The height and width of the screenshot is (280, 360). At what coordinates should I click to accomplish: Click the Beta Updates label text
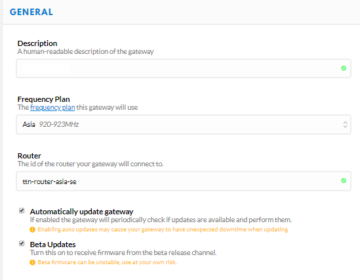(53, 245)
